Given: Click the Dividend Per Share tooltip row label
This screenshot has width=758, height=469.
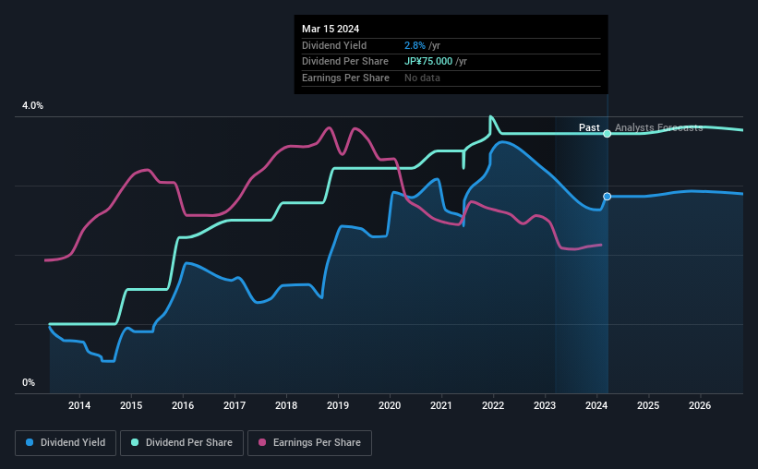Looking at the screenshot, I should point(345,62).
